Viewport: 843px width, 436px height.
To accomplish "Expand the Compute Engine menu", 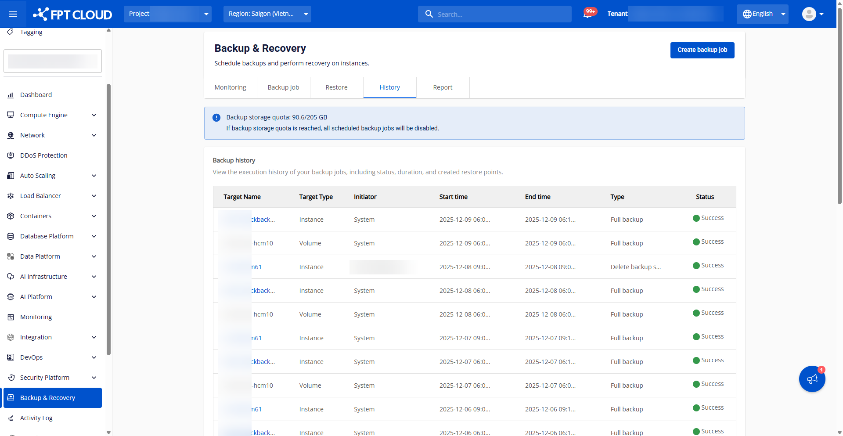I will point(44,115).
